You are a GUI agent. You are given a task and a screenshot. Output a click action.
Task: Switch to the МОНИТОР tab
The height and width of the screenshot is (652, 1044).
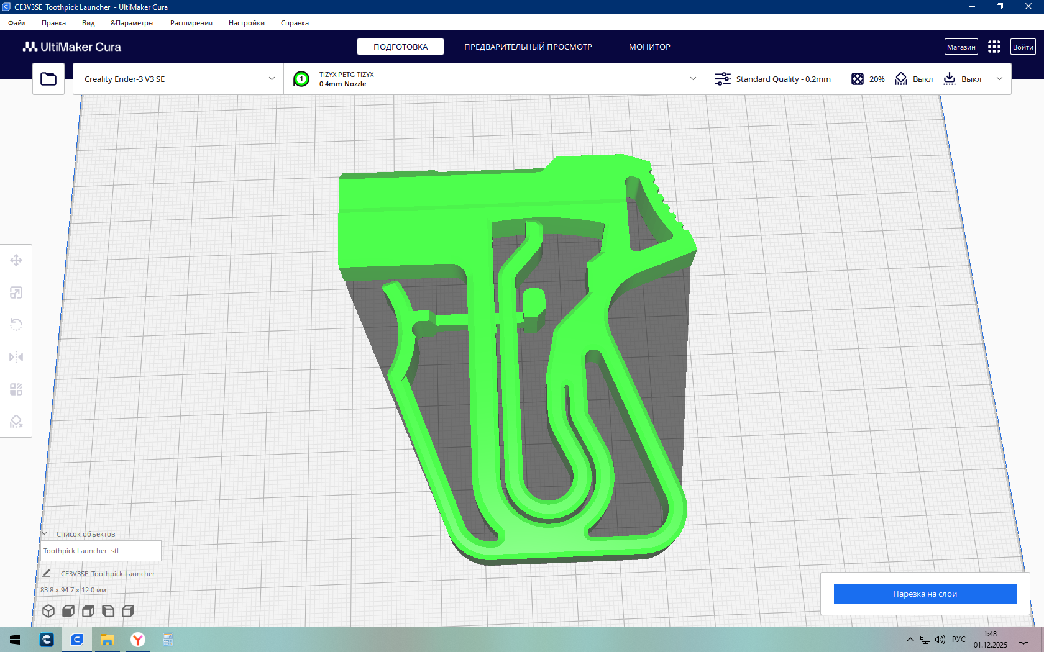pyautogui.click(x=649, y=47)
